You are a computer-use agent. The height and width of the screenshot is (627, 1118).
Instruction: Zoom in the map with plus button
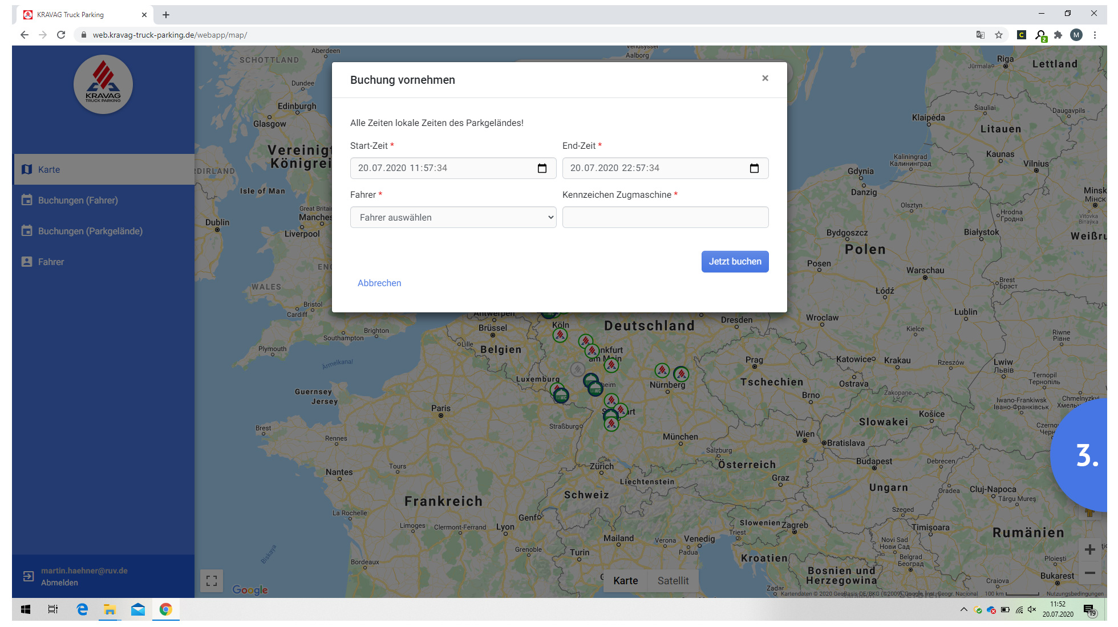(1089, 549)
